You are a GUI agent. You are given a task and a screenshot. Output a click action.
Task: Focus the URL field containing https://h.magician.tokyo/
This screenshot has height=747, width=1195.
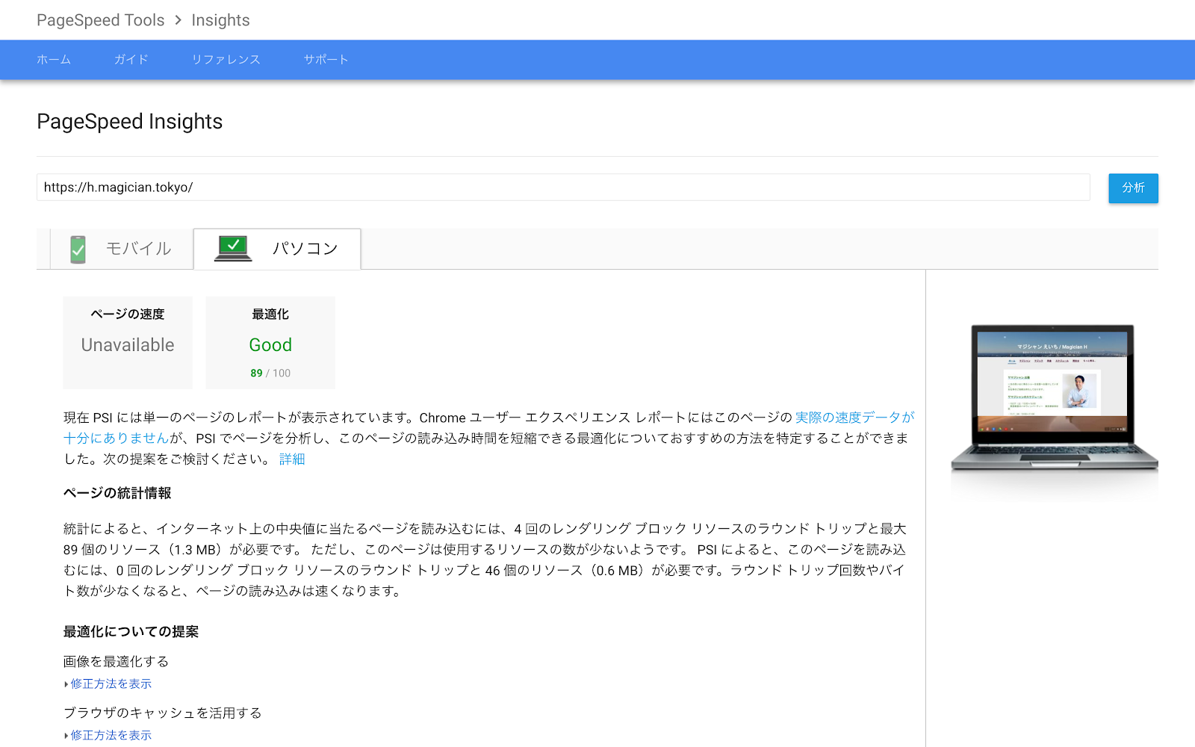pyautogui.click(x=563, y=187)
